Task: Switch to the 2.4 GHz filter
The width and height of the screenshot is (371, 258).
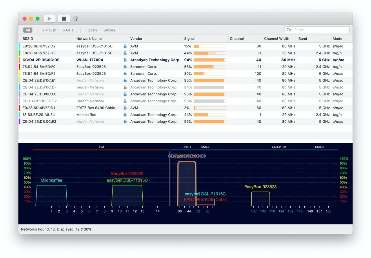Action: [x=49, y=30]
